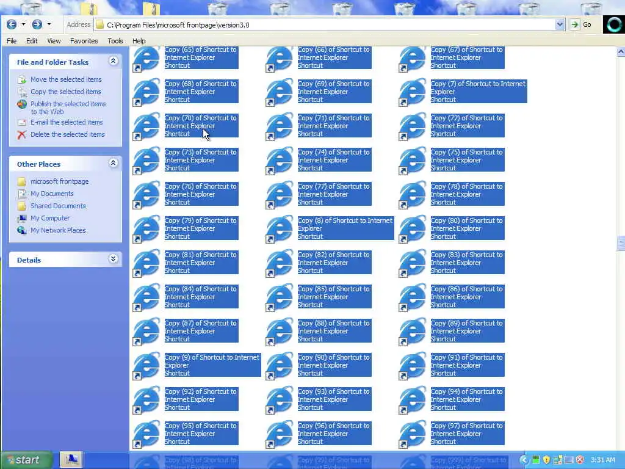
Task: Select Copy (73) Internet Explorer shortcut icon
Action: click(x=146, y=161)
